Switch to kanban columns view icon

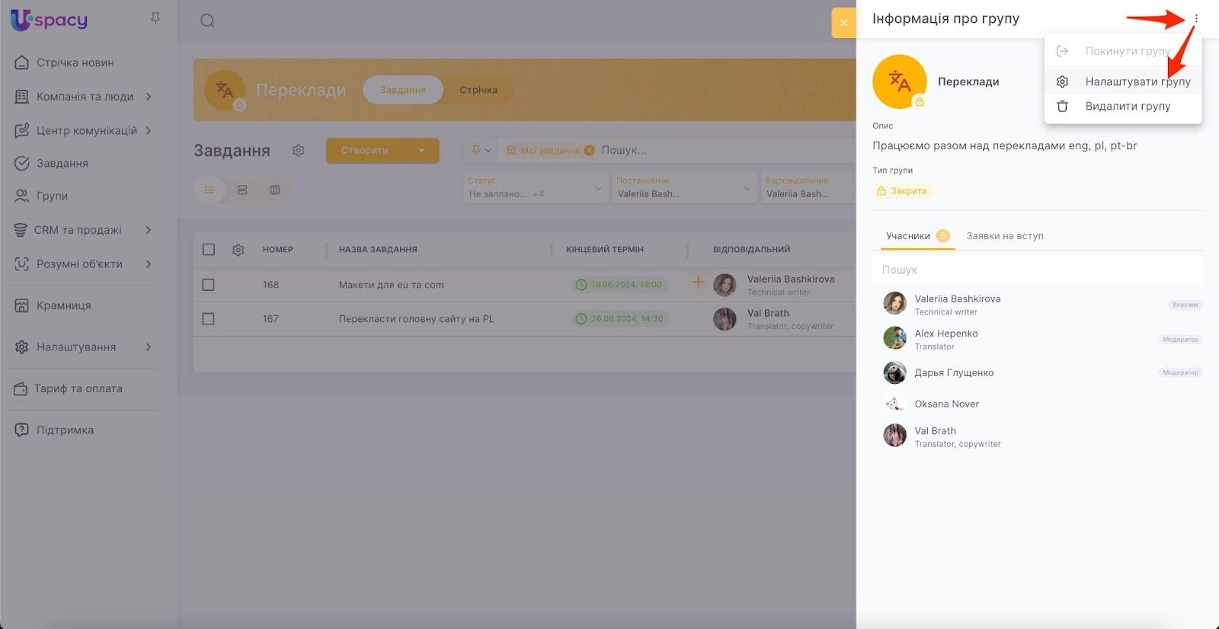pos(275,190)
